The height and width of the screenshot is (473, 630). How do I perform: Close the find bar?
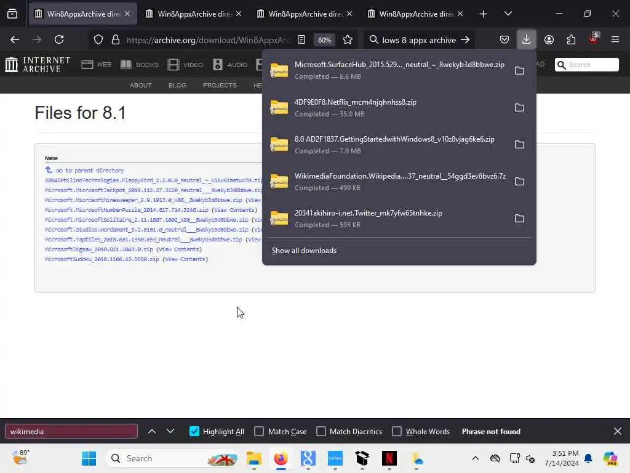click(618, 431)
